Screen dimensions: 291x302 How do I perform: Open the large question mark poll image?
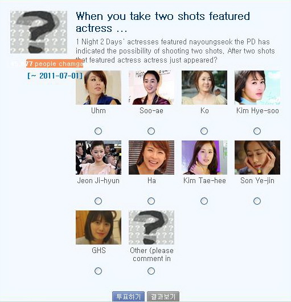point(39,32)
